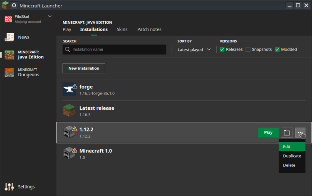Toggle the Modded checkbox

[x=277, y=49]
